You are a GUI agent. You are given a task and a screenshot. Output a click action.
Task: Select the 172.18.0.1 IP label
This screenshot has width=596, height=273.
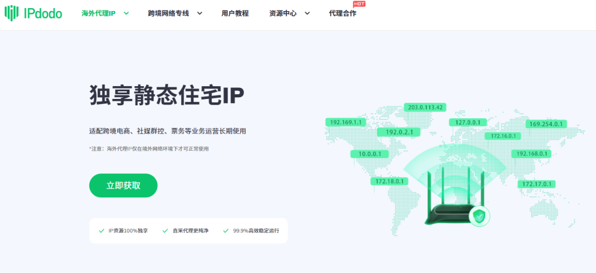(389, 182)
